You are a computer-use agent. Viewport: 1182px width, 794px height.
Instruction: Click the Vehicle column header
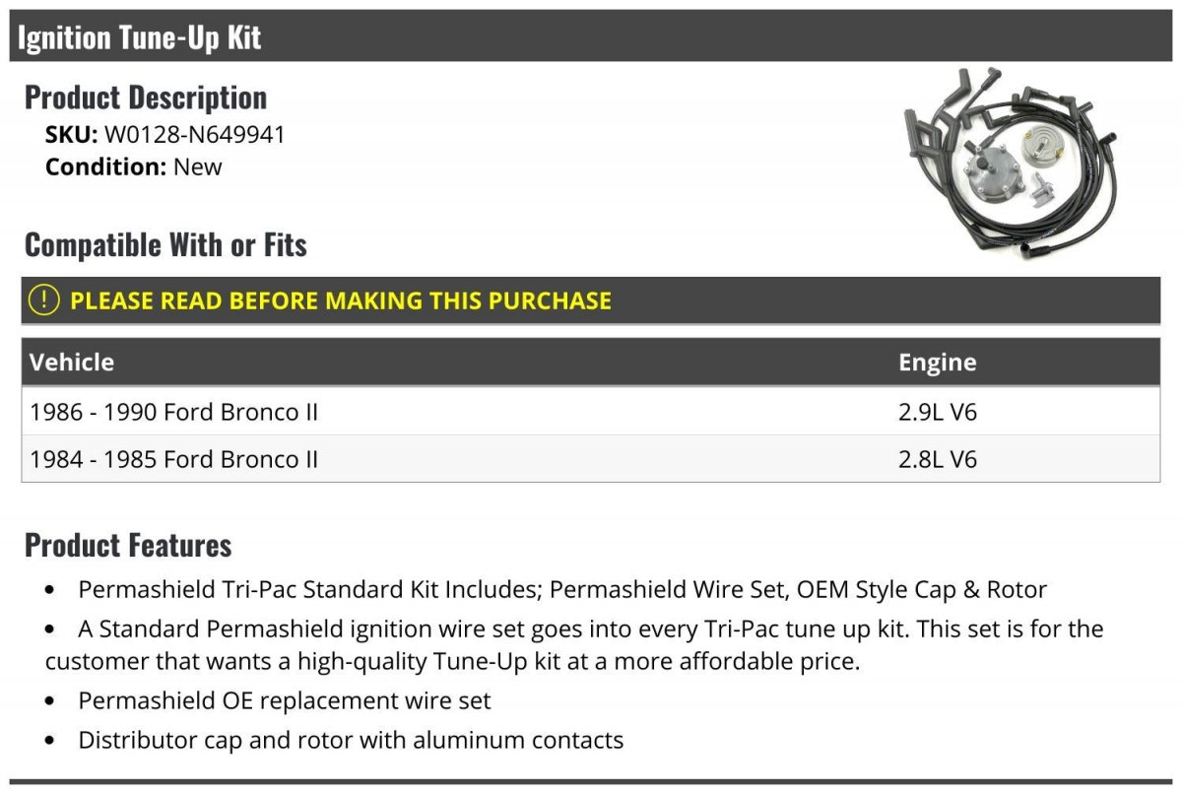(72, 362)
